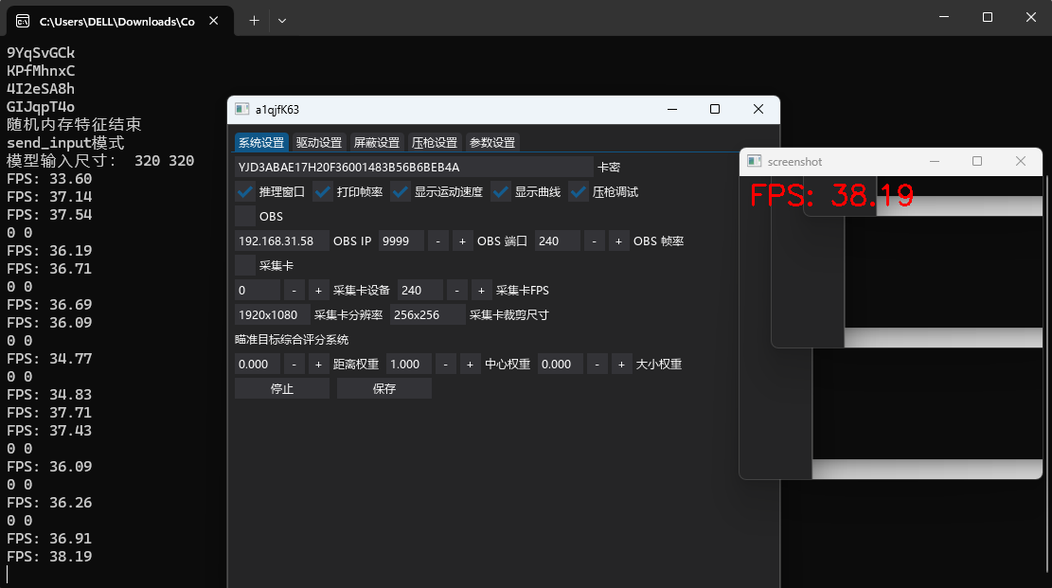Disable the 推理窗口 checkbox
Image resolution: width=1052 pixels, height=588 pixels.
pos(243,191)
